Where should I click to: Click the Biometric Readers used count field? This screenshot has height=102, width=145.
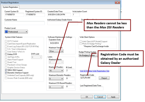[70, 79]
